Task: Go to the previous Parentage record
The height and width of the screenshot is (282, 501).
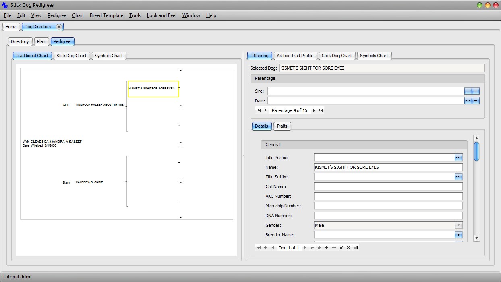Action: 265,110
